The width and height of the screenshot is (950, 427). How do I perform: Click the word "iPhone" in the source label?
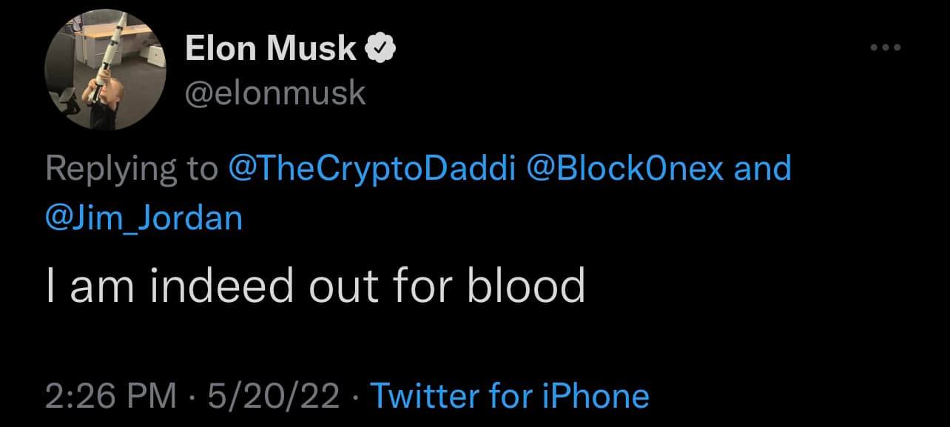[595, 396]
